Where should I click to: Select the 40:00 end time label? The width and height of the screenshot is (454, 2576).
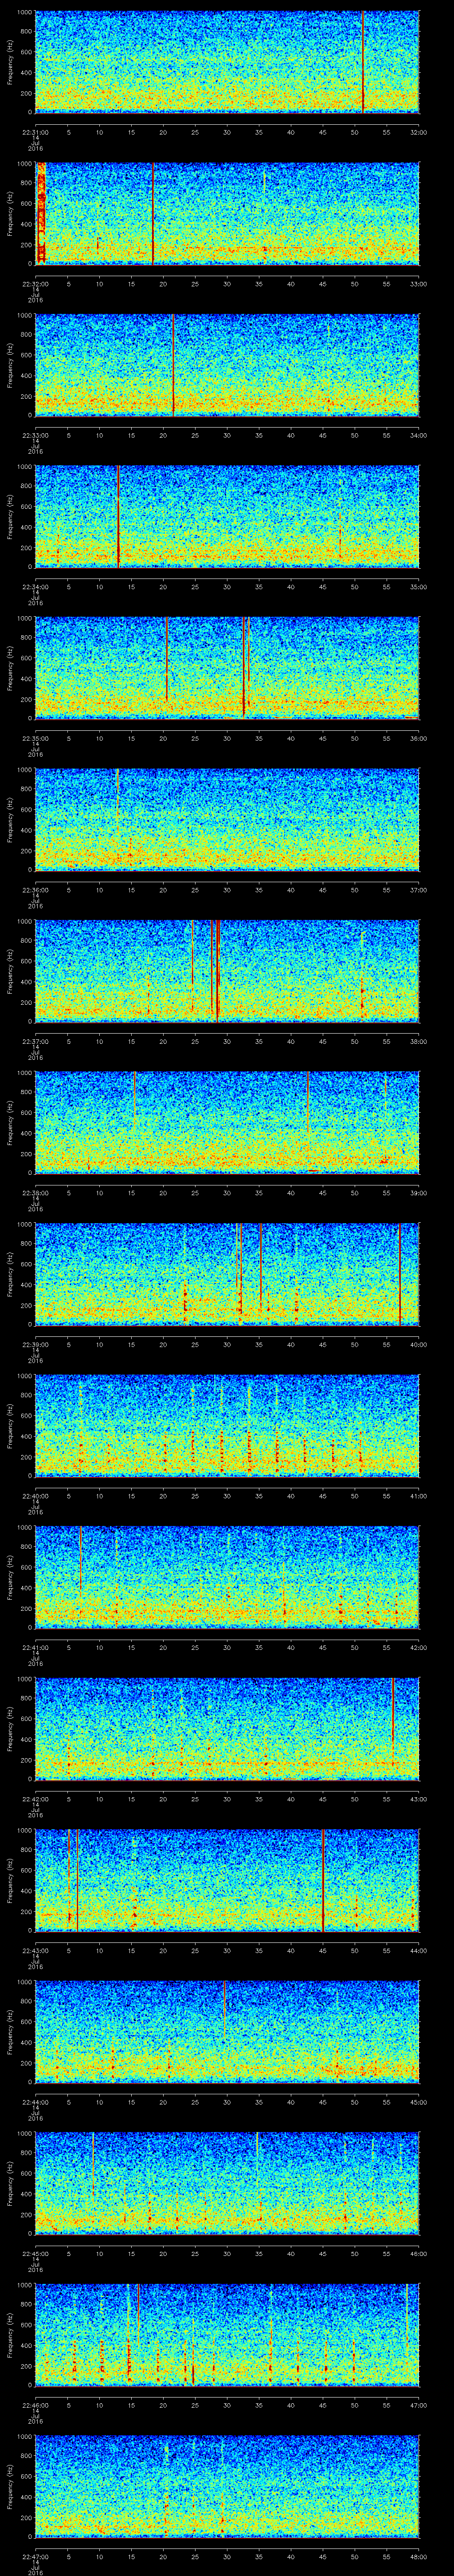(418, 1344)
